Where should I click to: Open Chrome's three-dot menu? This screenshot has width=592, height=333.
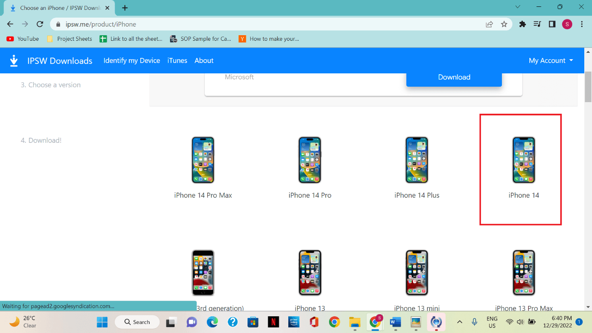click(x=582, y=24)
